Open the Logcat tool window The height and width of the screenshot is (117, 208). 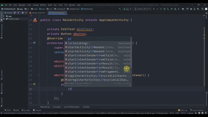click(x=26, y=110)
